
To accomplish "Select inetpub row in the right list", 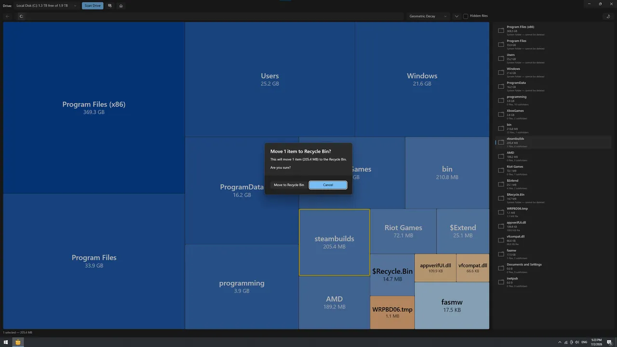I will (553, 282).
